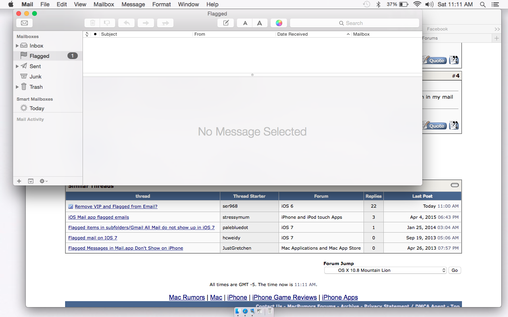
Task: Click the Go button beside Forum Jump
Action: click(x=455, y=270)
